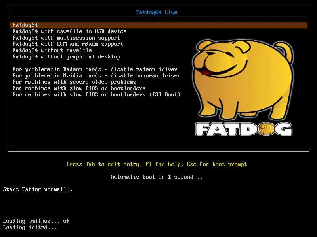Choose Fatdog64 without savefile entry

click(52, 51)
